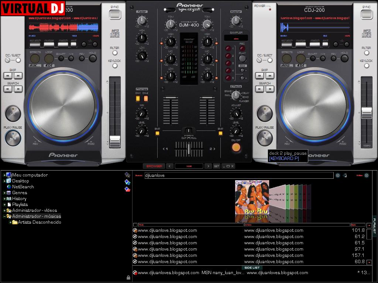Select the track row with 101.8 bpm
The image size is (378, 283).
click(249, 230)
